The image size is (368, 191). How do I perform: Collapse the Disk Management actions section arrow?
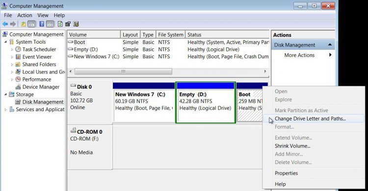pos(330,45)
